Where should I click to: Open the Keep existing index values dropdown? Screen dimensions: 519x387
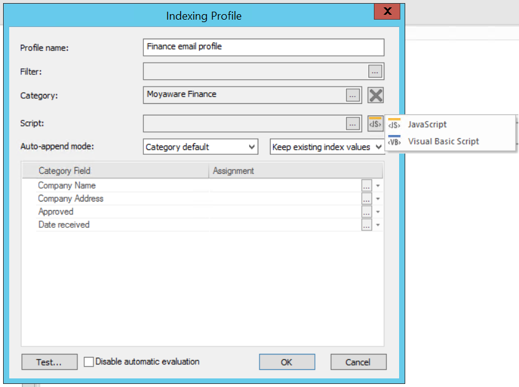click(379, 147)
